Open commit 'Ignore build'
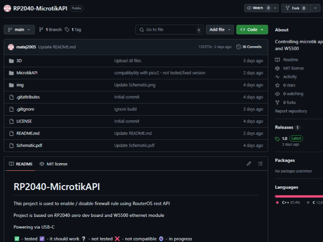Screen dimensions: 323x242 click(125, 109)
